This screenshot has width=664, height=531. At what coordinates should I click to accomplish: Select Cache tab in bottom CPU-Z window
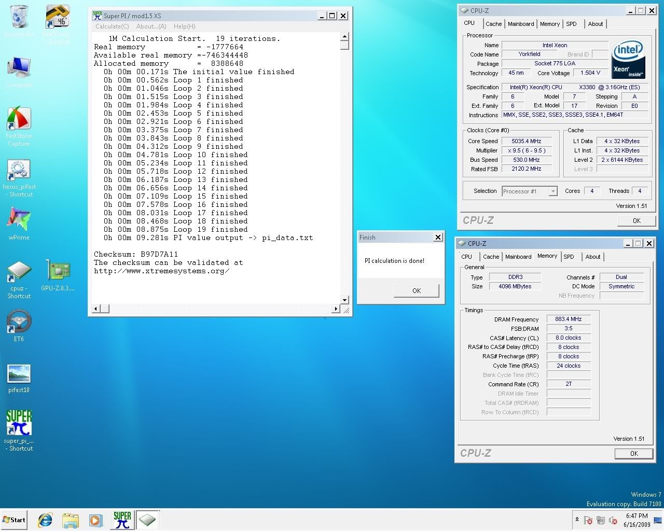[x=491, y=257]
